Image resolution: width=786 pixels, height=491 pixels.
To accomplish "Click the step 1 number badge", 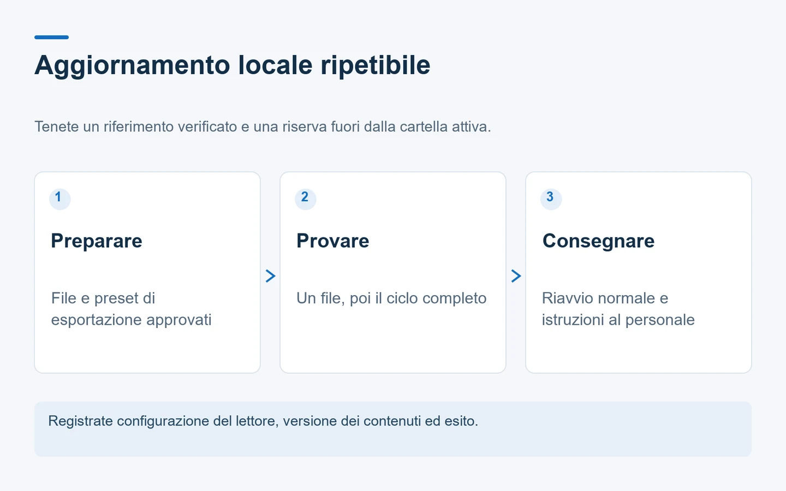I will pos(59,199).
